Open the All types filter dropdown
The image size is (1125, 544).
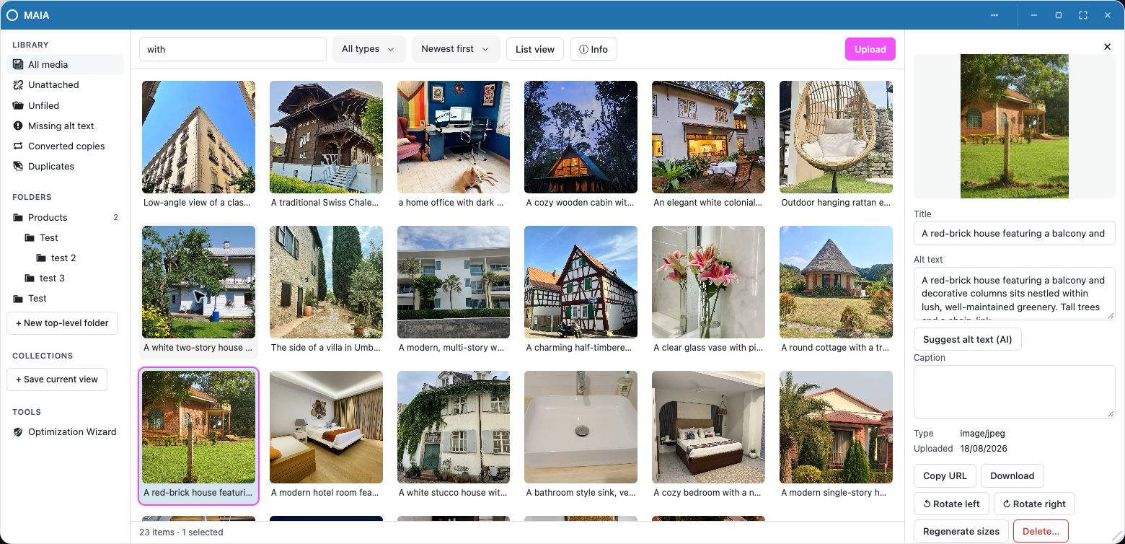click(x=369, y=49)
